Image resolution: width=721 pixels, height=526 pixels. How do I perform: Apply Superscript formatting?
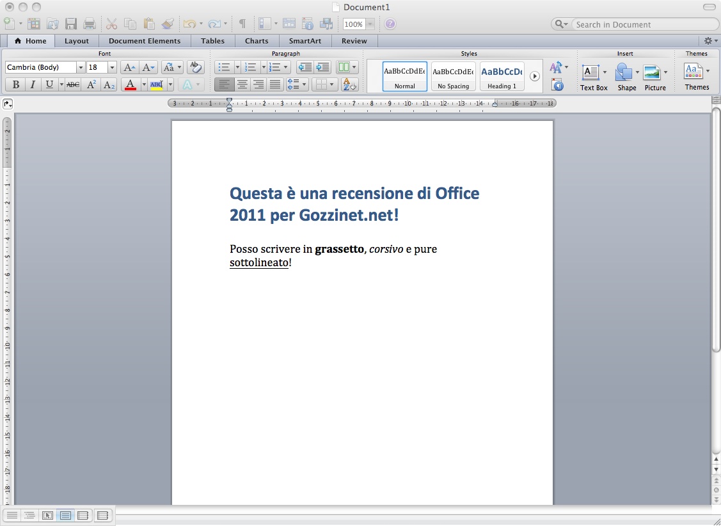pyautogui.click(x=91, y=84)
